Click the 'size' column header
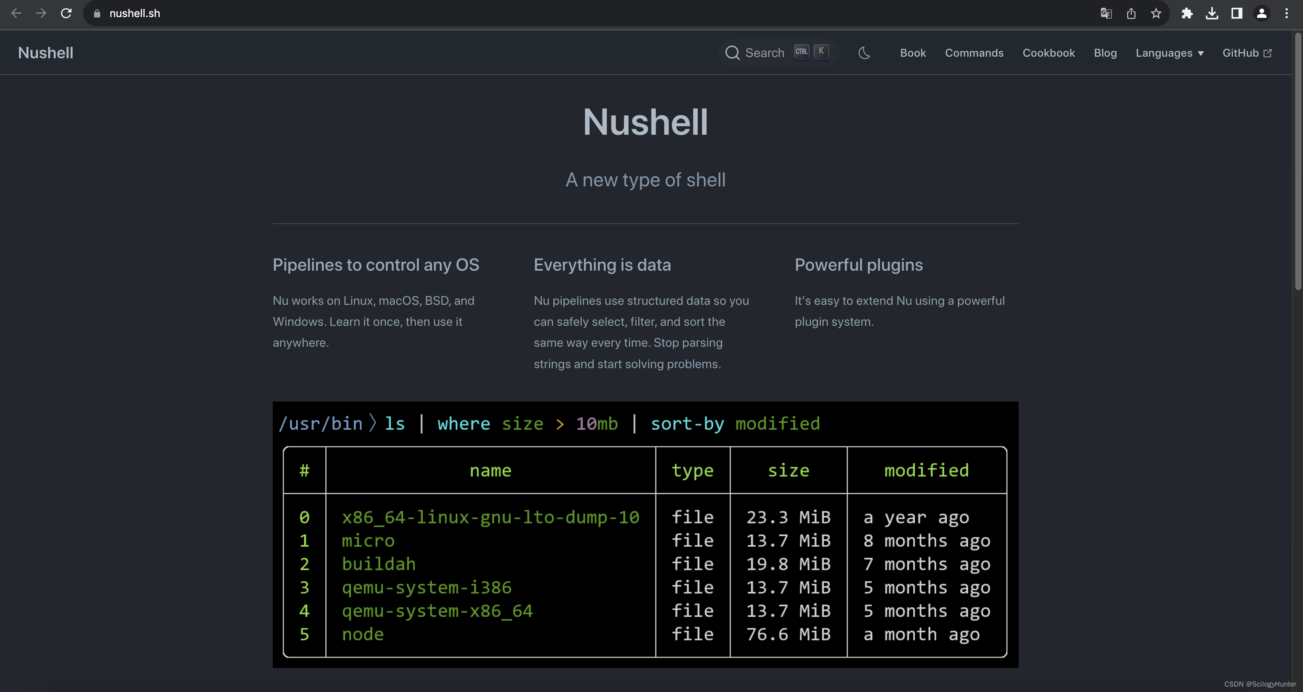The image size is (1303, 692). (x=788, y=470)
